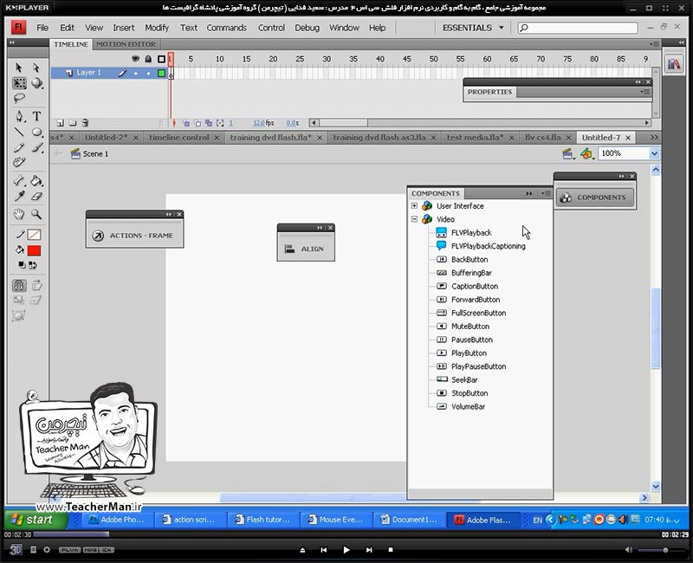Select the Subselection tool
Screen dimensions: 693x563
[x=36, y=68]
